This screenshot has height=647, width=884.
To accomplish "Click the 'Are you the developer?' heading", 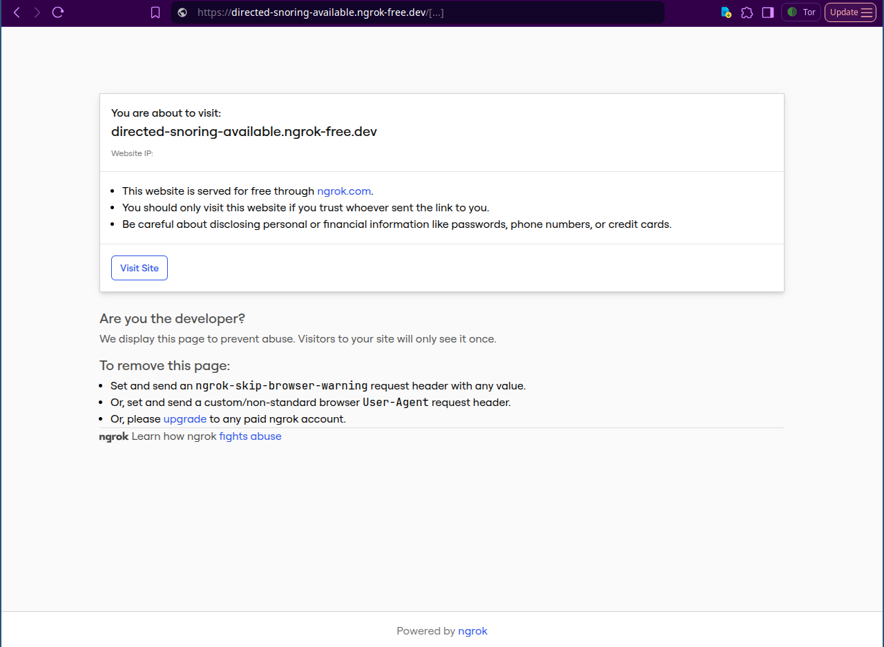I will [173, 319].
